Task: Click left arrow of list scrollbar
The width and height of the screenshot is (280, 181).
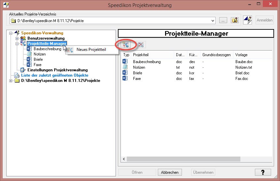Action: pos(124,159)
